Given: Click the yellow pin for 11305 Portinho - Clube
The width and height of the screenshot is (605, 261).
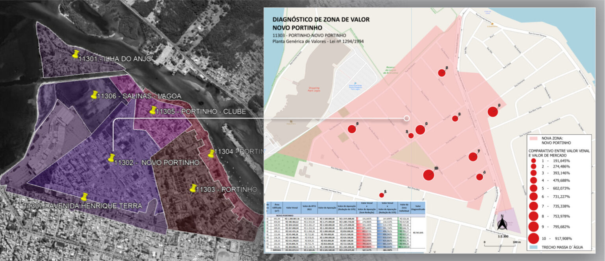Looking at the screenshot, I should coord(153,110).
